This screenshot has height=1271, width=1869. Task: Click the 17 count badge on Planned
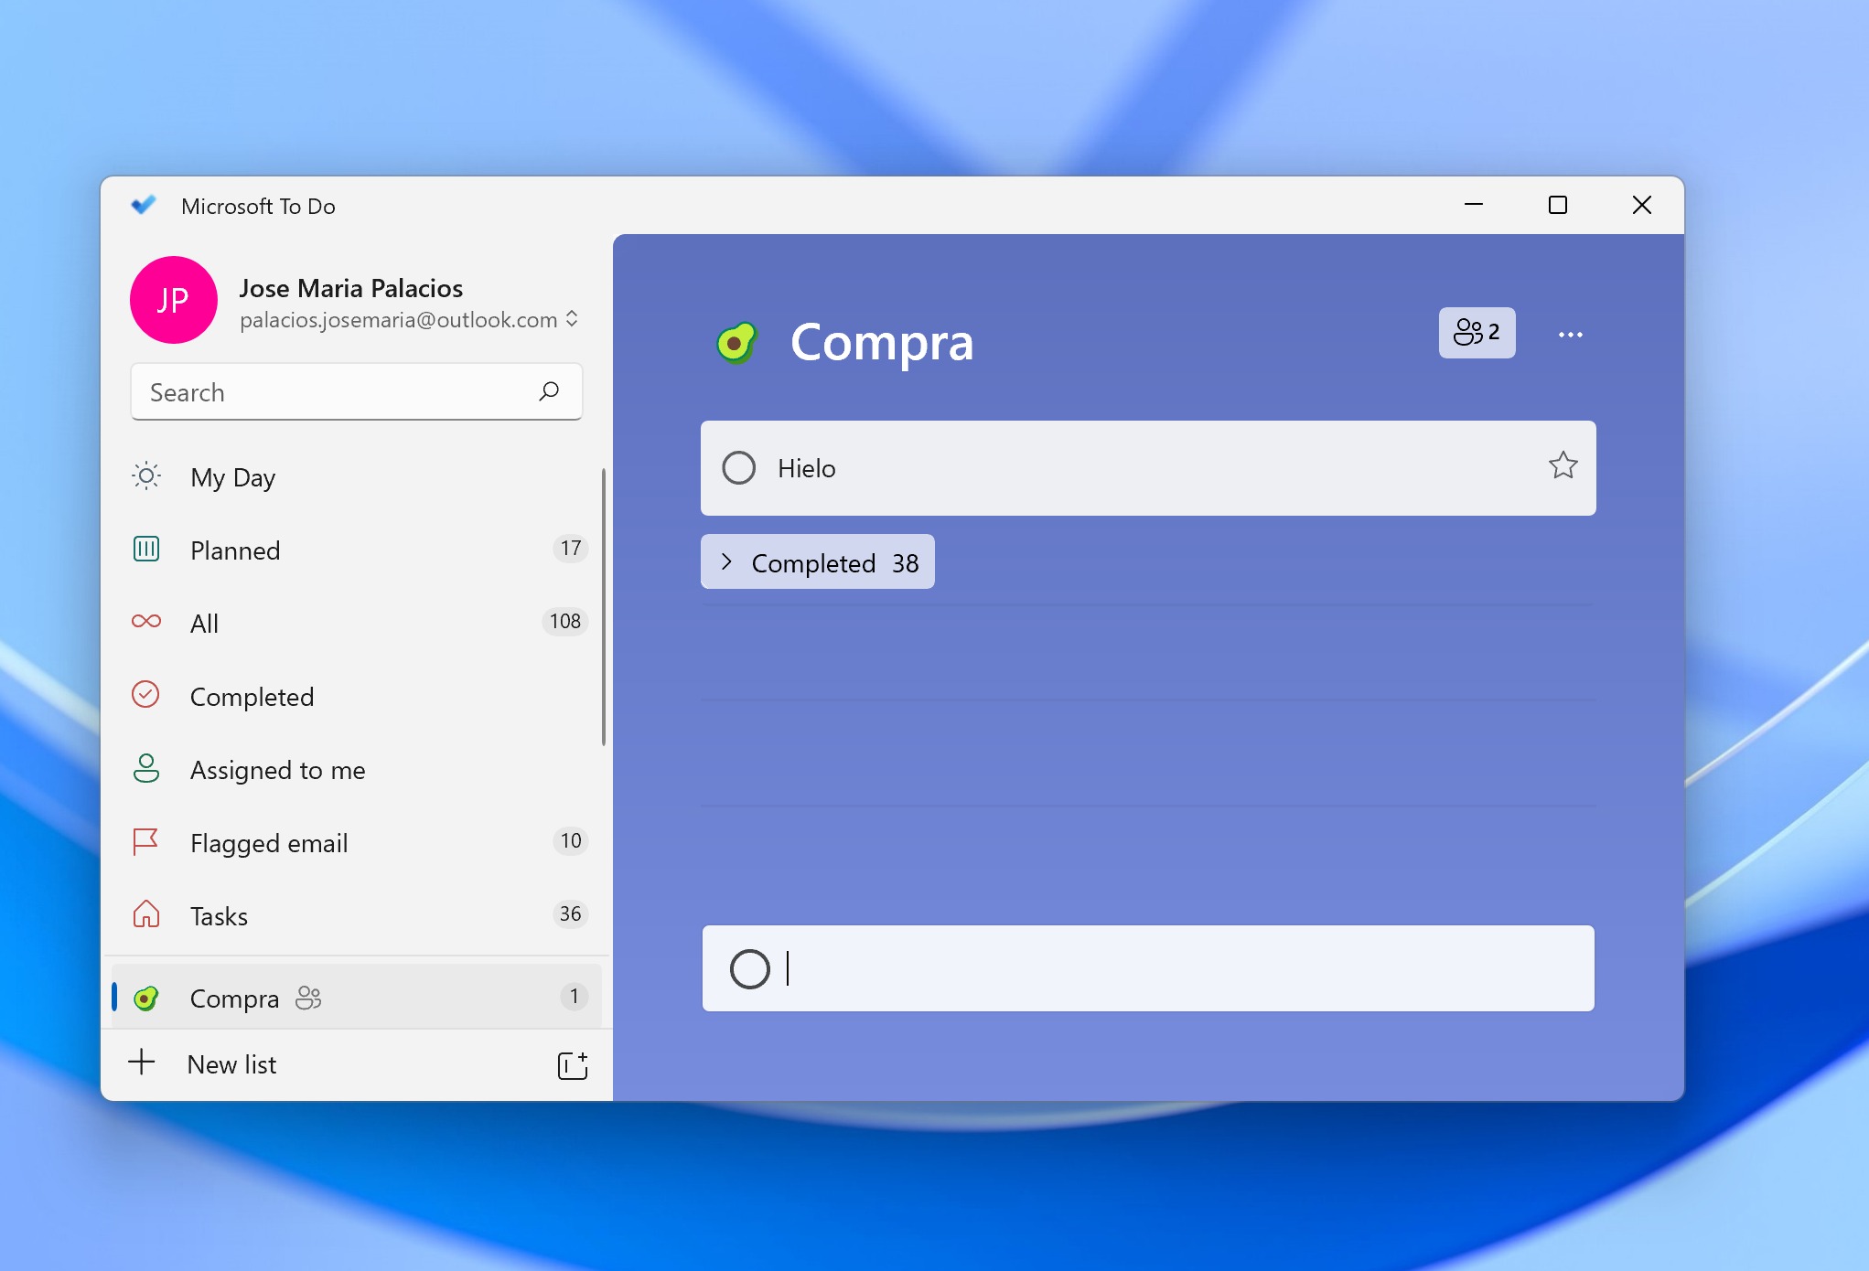pos(571,548)
